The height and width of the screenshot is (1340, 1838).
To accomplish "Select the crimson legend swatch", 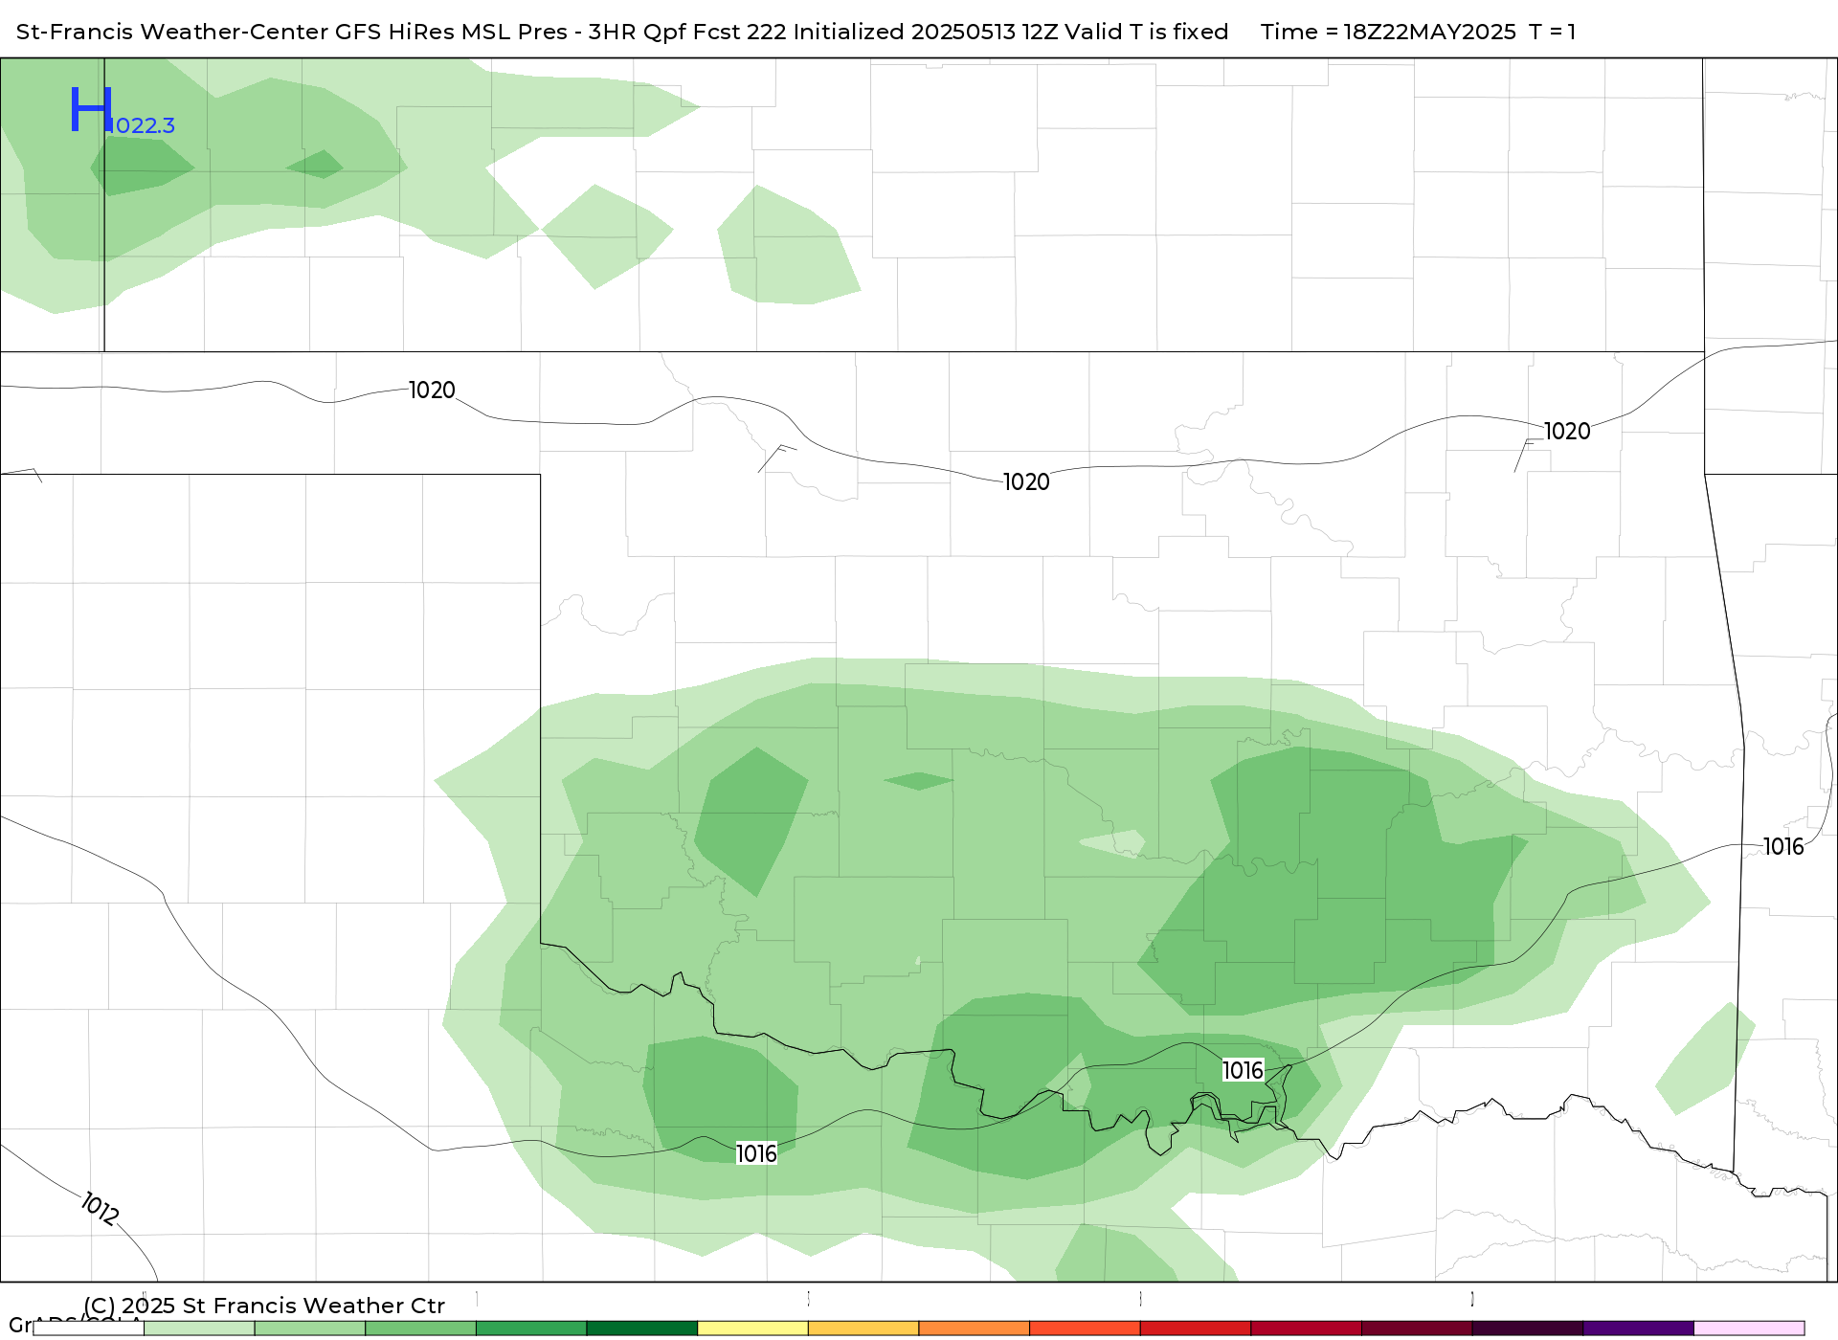I will pos(1306,1329).
